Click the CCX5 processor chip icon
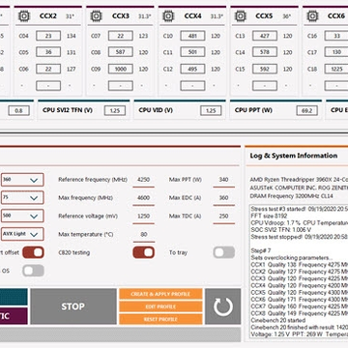This screenshot has width=348, height=348. click(240, 15)
